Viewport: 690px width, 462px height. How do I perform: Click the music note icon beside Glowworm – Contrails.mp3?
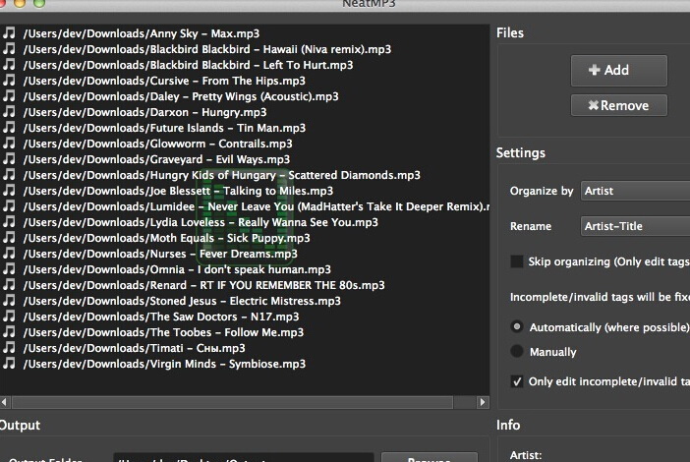pos(9,144)
